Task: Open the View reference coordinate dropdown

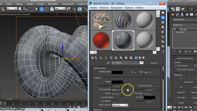Action: coord(60,8)
